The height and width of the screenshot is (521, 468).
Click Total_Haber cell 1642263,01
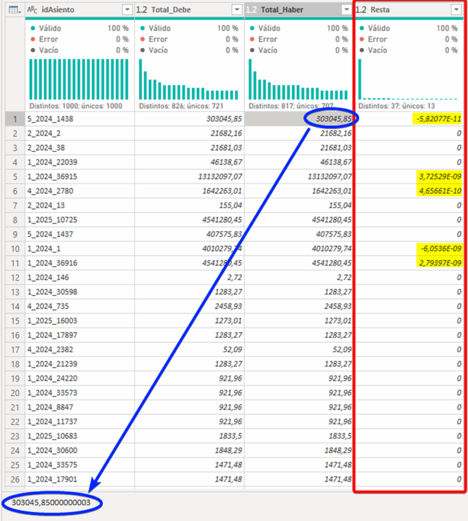click(299, 191)
